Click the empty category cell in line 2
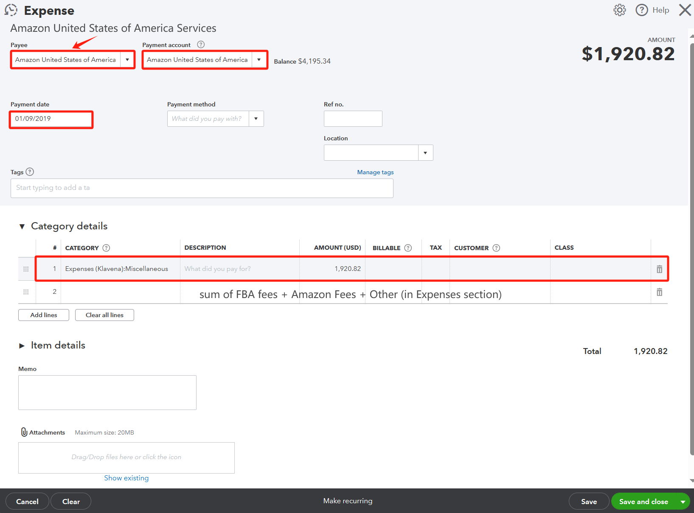The height and width of the screenshot is (513, 694). pyautogui.click(x=121, y=292)
